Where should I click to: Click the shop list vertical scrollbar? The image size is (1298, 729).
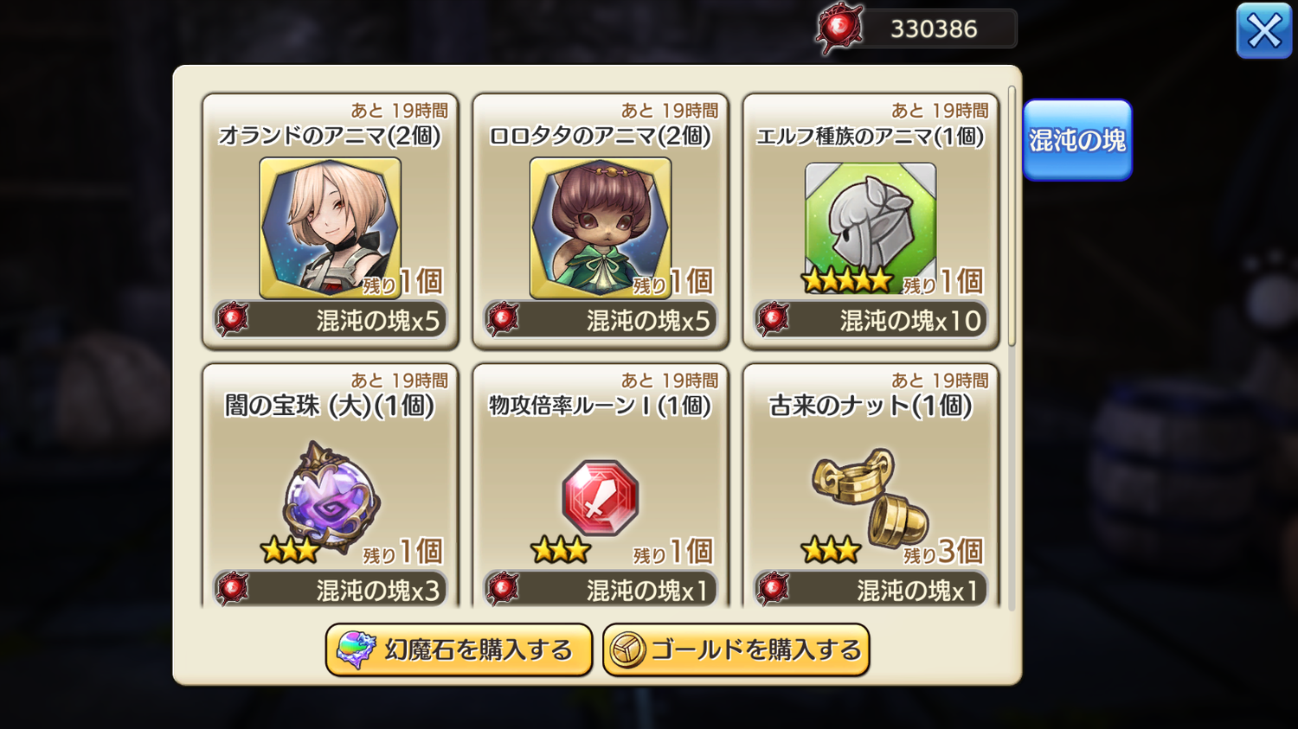click(1012, 216)
